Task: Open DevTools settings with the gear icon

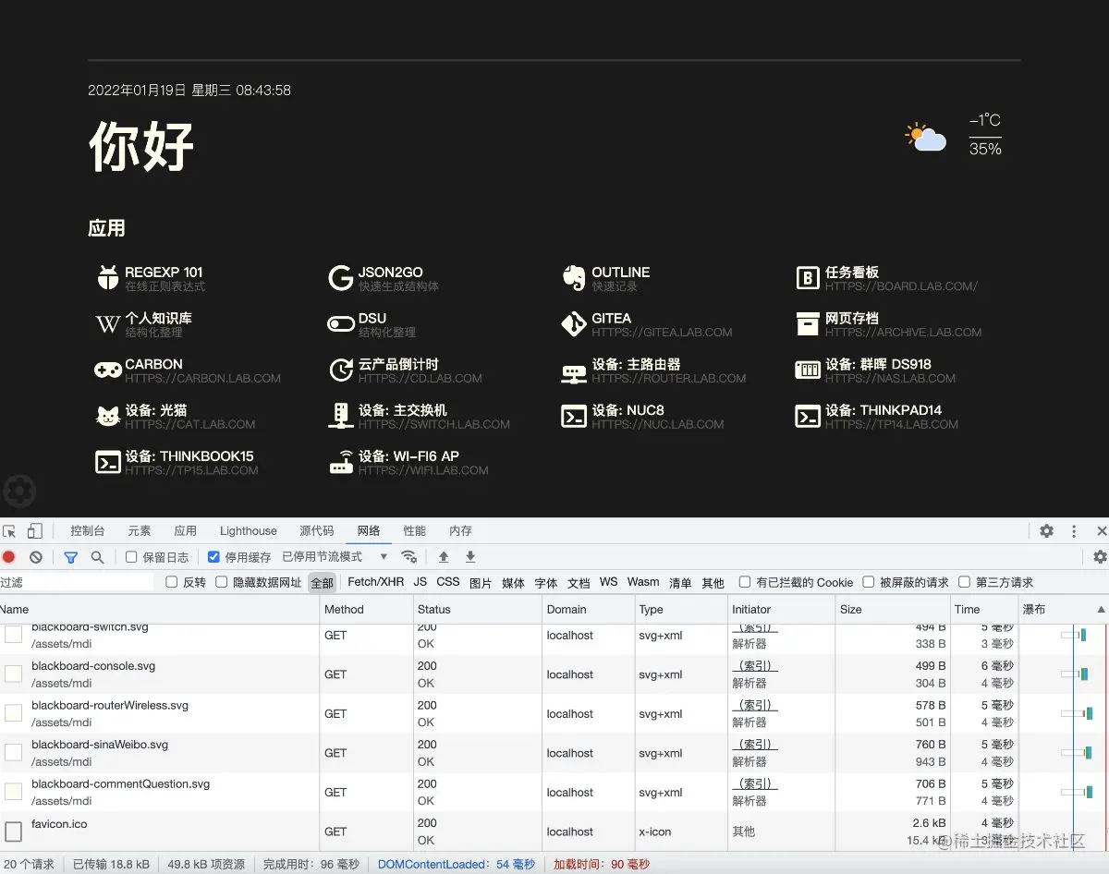Action: click(1046, 531)
